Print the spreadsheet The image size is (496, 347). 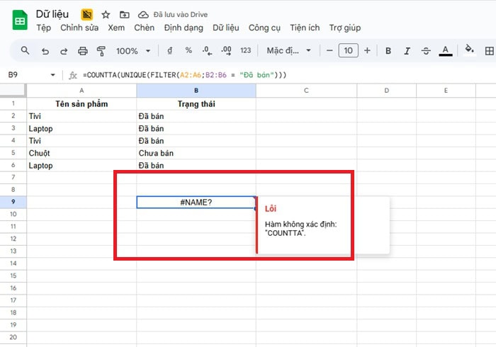pos(83,51)
